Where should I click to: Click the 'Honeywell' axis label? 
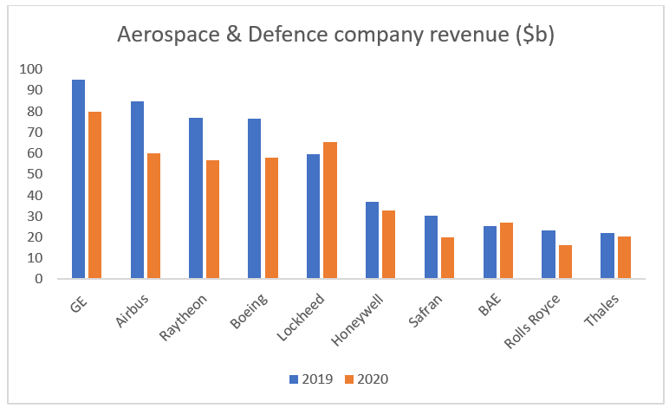tap(357, 321)
